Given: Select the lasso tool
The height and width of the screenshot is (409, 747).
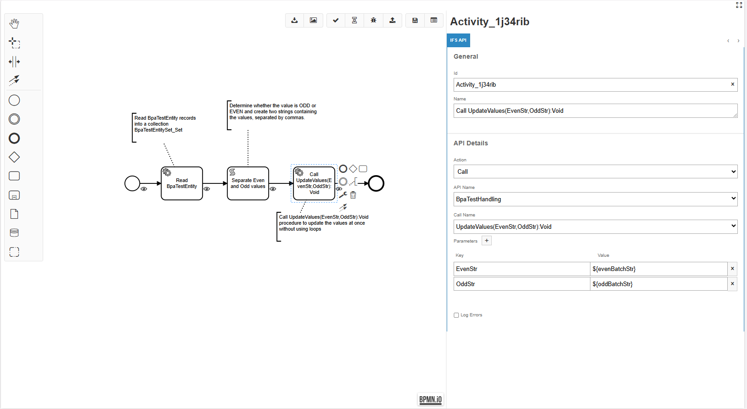Looking at the screenshot, I should coord(14,43).
